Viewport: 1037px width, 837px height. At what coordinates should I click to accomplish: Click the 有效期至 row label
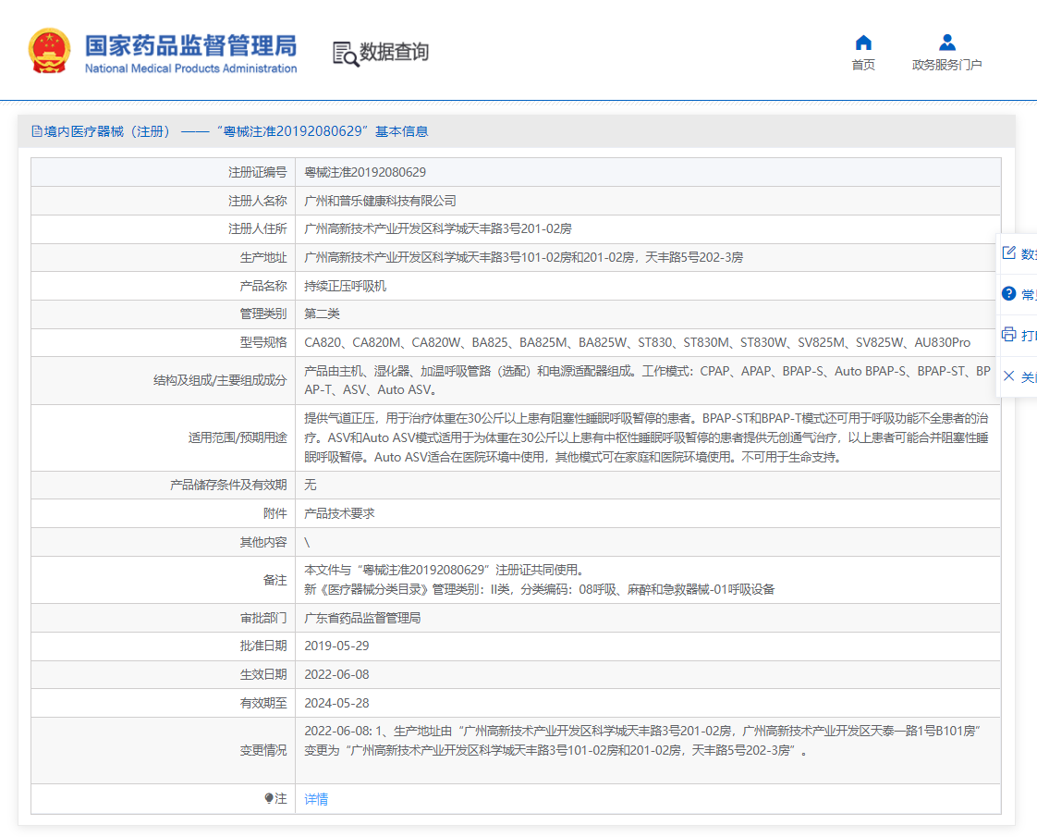263,703
